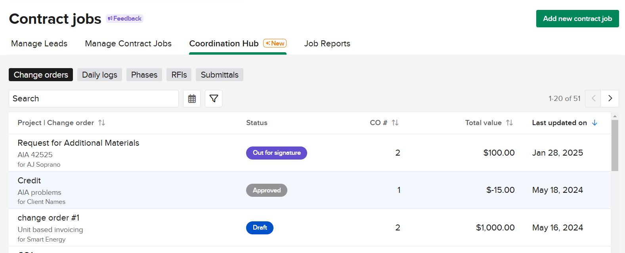Open the calendar date filter
The width and height of the screenshot is (625, 253).
coord(192,99)
